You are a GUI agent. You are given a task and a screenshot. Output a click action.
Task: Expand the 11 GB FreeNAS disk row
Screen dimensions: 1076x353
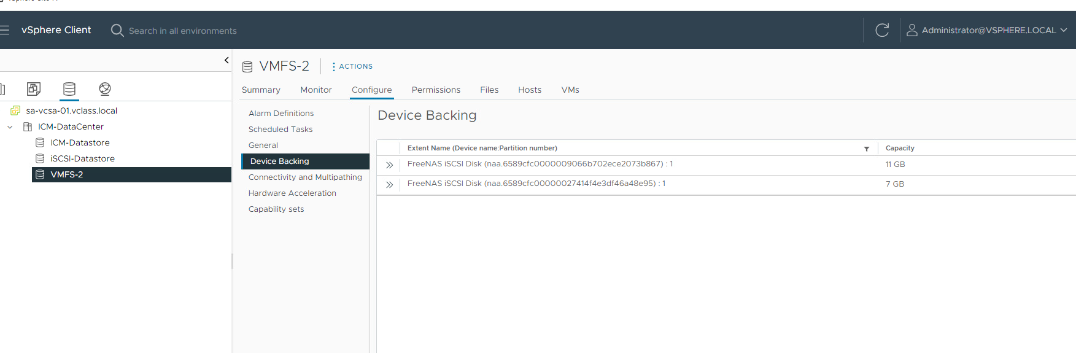tap(389, 165)
